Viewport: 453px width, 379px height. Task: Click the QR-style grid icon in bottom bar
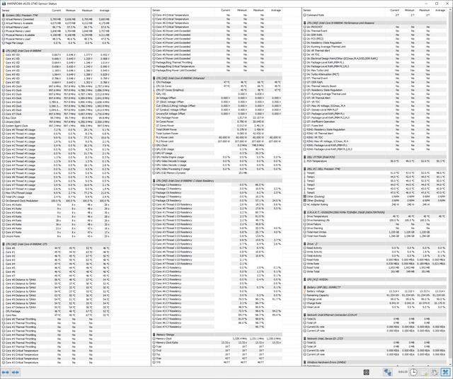click(x=367, y=372)
